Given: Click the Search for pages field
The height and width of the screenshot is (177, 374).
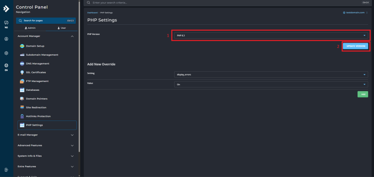Looking at the screenshot, I should [x=46, y=21].
